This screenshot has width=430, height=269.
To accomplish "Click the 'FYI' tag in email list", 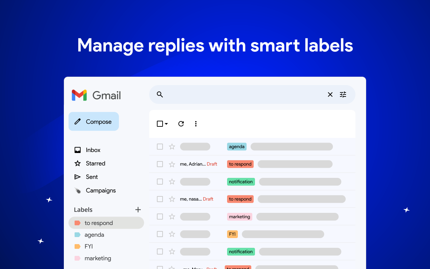I will tap(232, 234).
